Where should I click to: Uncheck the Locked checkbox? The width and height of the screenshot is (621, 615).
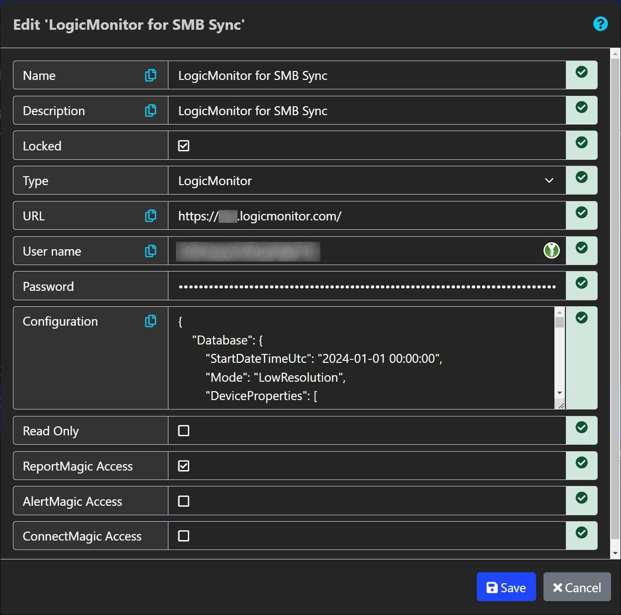point(184,145)
